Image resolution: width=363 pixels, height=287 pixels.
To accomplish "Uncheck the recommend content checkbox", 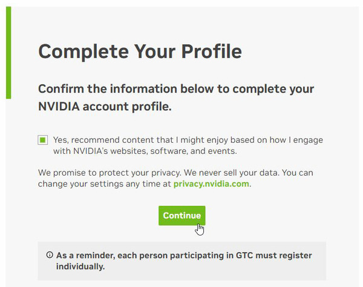I will click(42, 140).
